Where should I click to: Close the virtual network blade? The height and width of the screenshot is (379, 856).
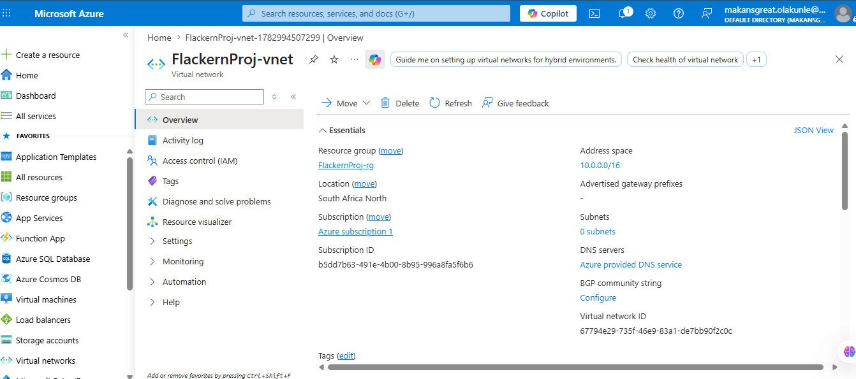(839, 59)
